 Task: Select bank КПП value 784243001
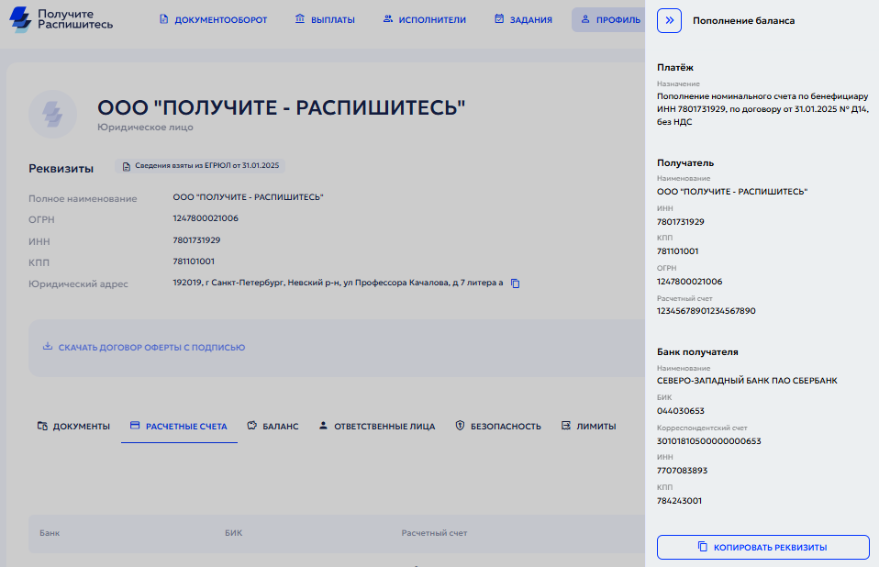pyautogui.click(x=679, y=501)
